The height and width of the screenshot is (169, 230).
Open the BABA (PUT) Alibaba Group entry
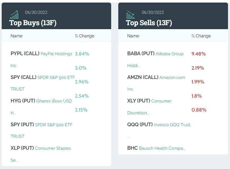[155, 59]
